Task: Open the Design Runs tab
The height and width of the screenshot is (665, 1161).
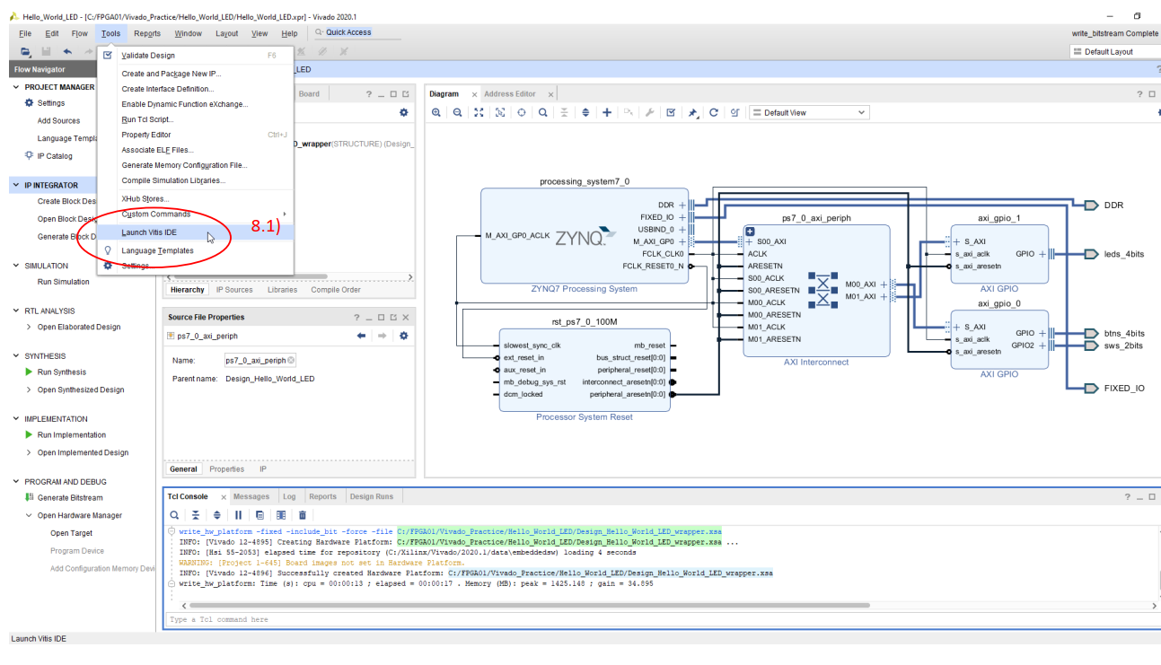Action: (372, 496)
